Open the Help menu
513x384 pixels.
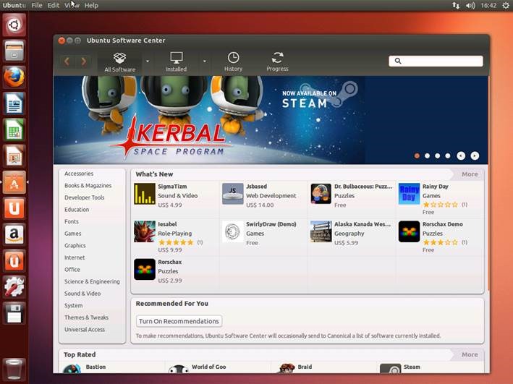[91, 5]
